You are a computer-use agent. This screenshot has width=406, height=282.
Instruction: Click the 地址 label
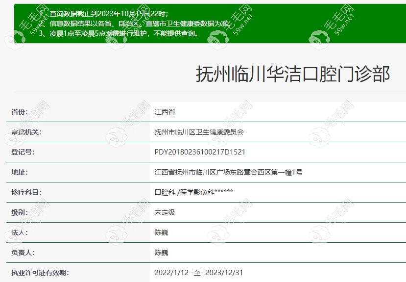point(20,172)
